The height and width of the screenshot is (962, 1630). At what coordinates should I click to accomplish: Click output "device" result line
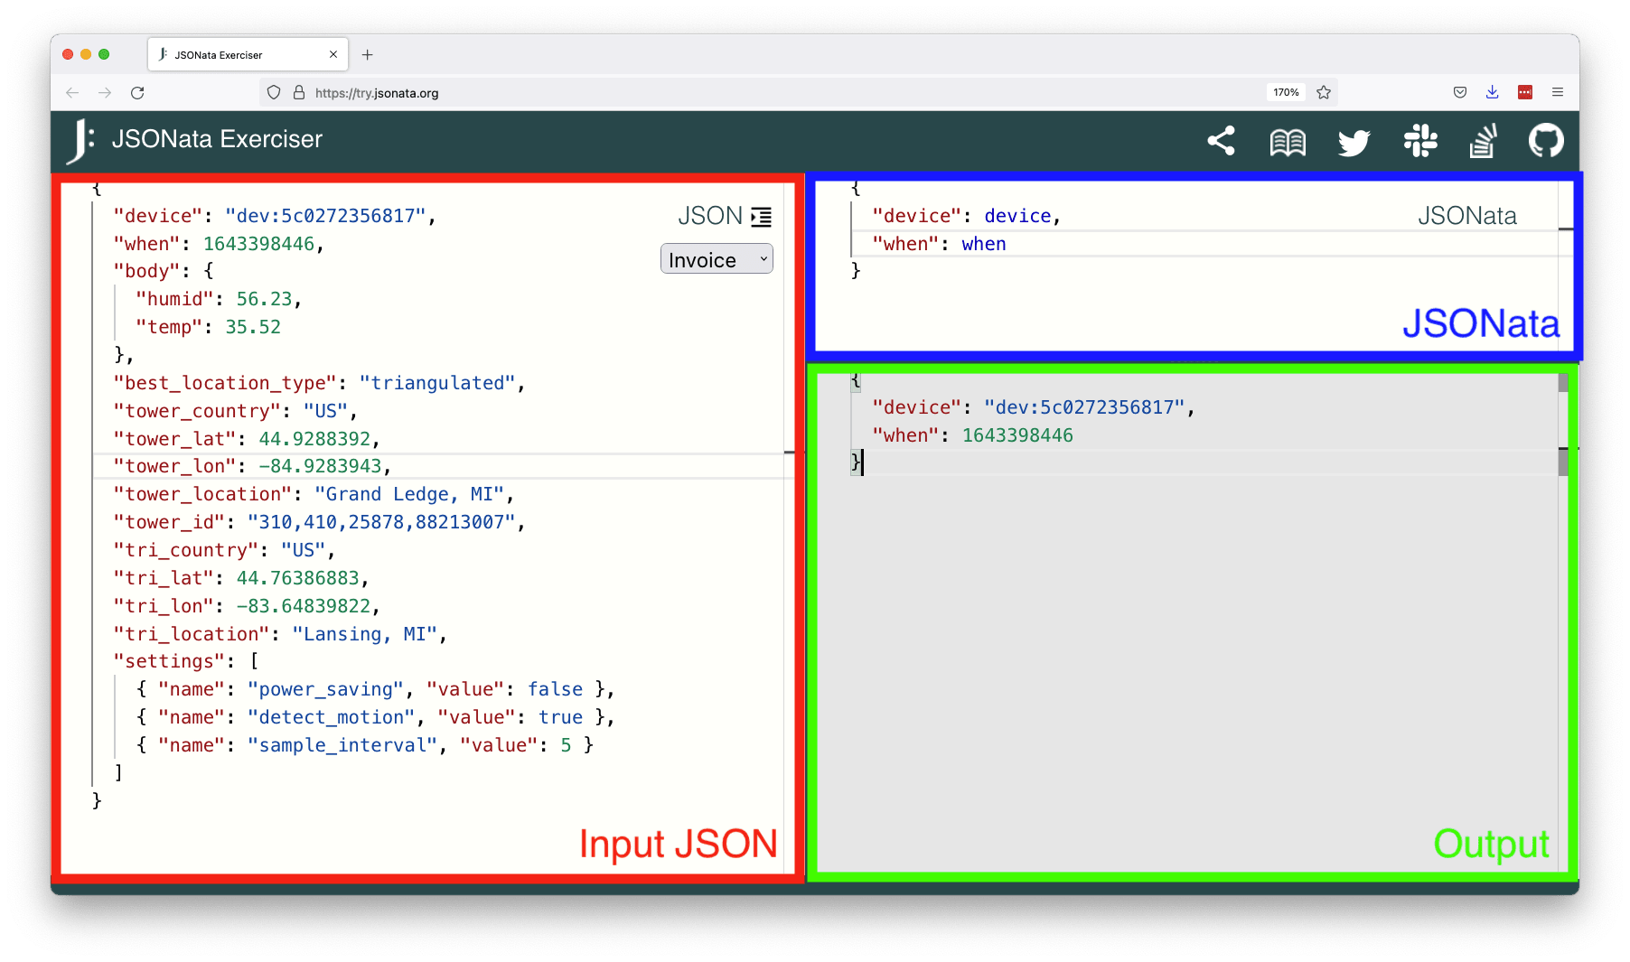pos(1033,407)
